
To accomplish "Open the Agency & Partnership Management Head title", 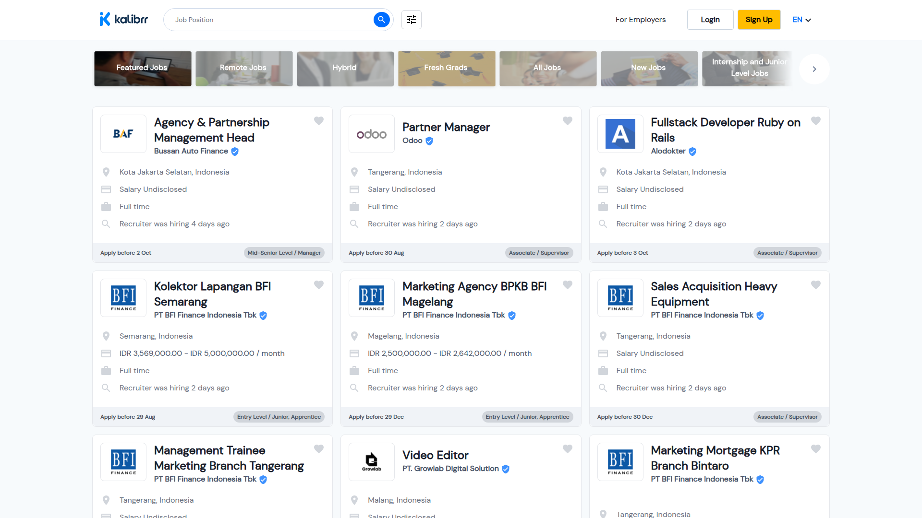I will pyautogui.click(x=212, y=130).
